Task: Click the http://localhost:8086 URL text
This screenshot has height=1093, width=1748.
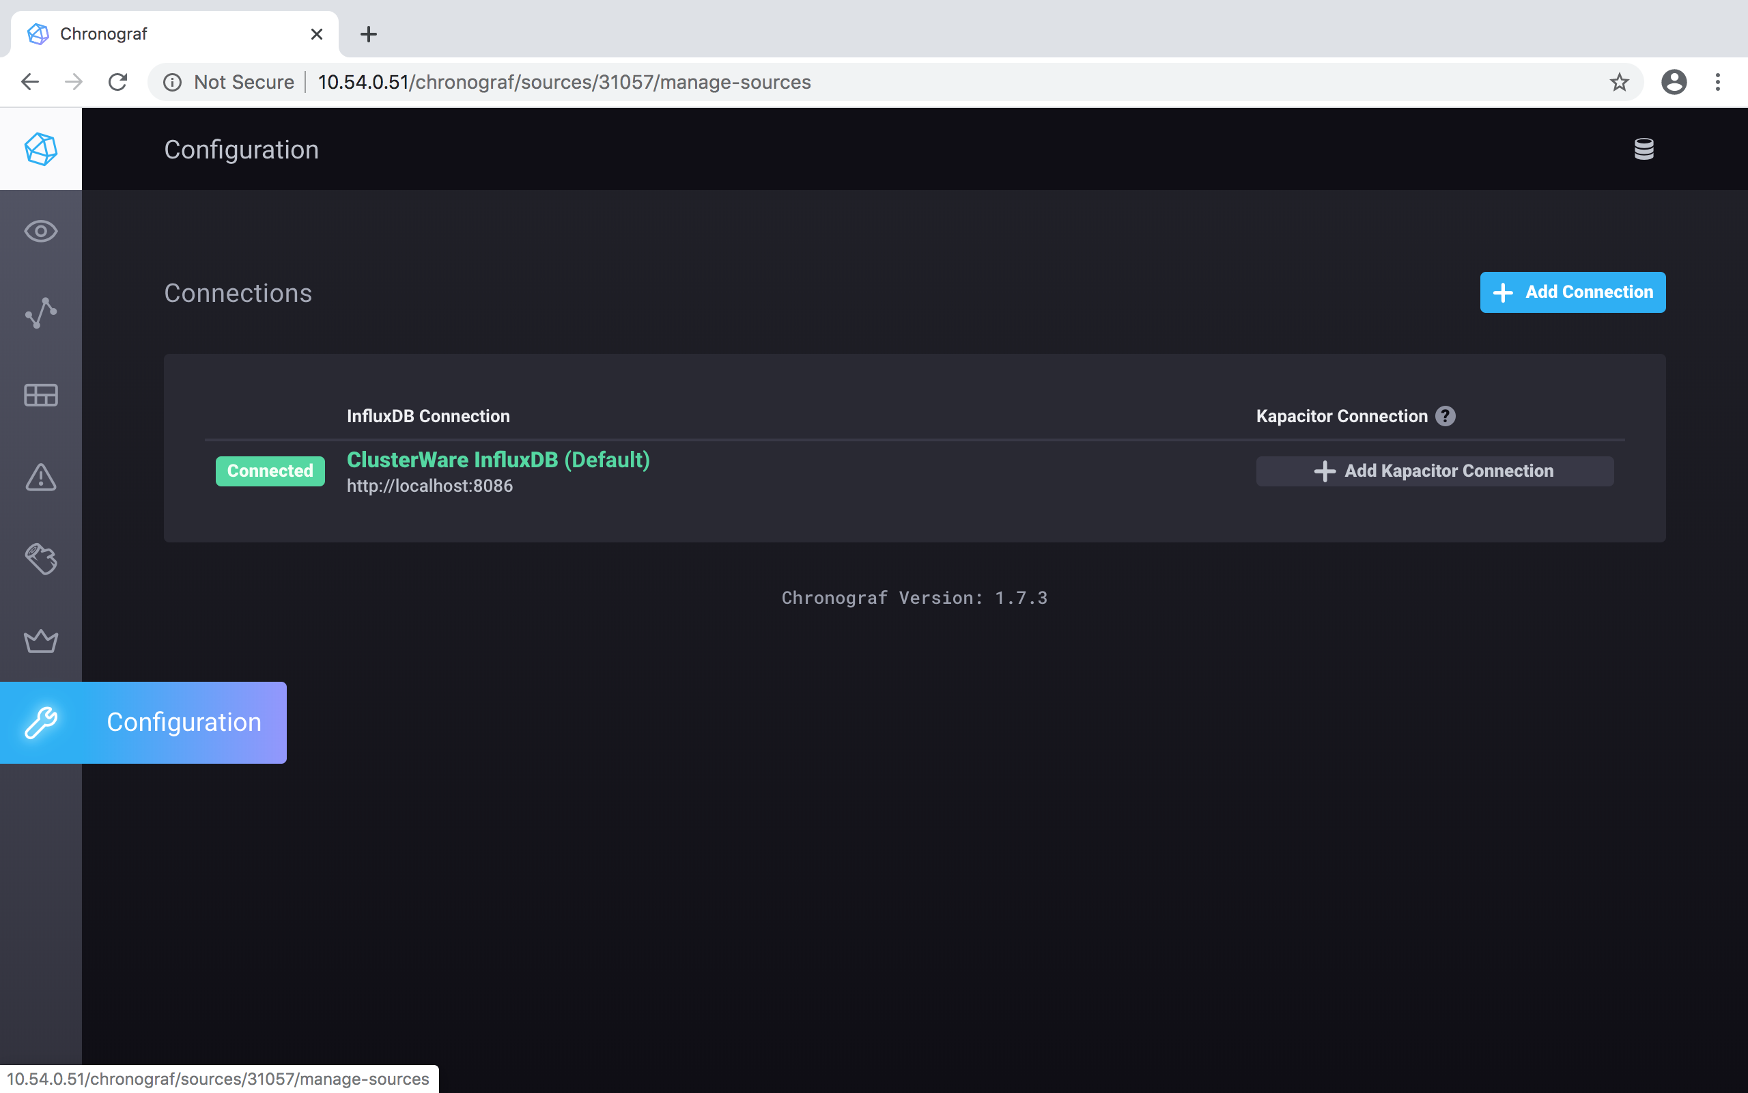Action: 429,486
